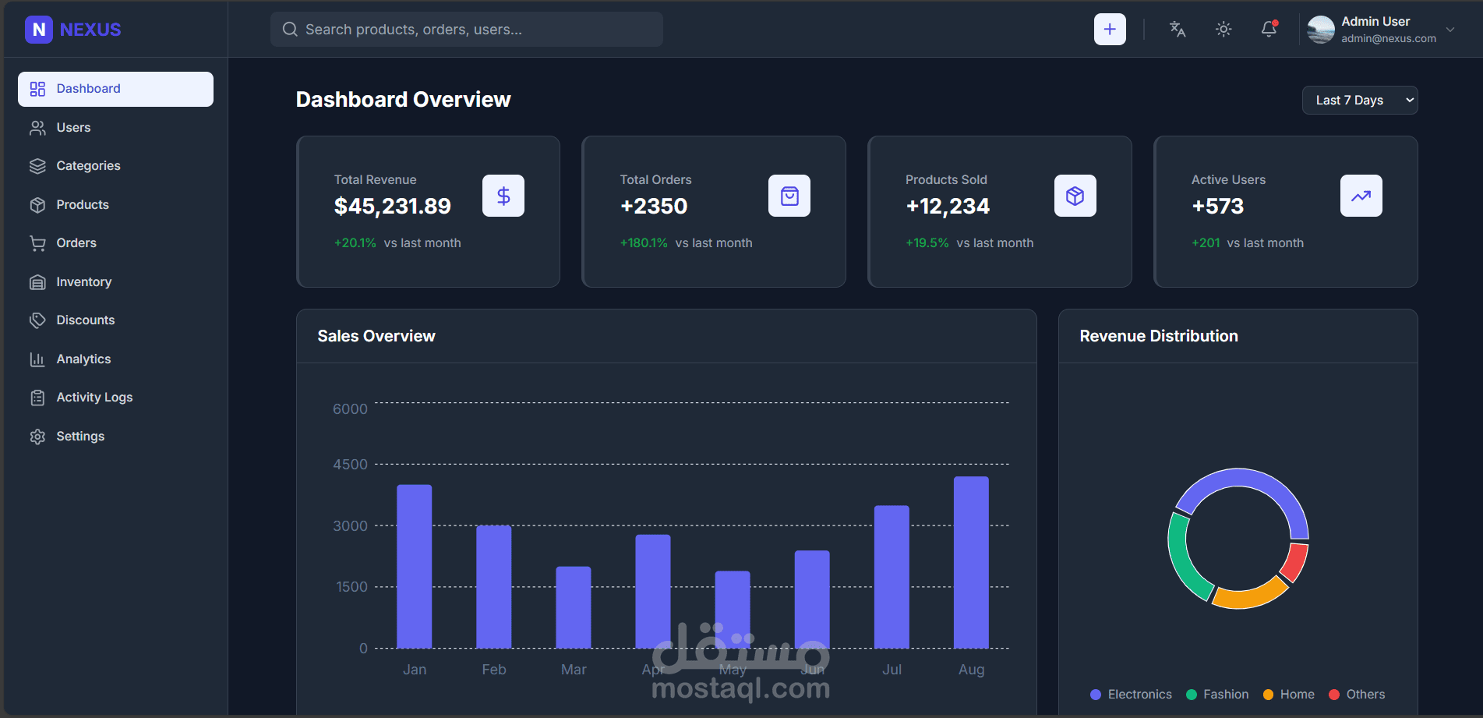Click the dollar icon on the Total Revenue card
The height and width of the screenshot is (718, 1483).
[x=503, y=196]
